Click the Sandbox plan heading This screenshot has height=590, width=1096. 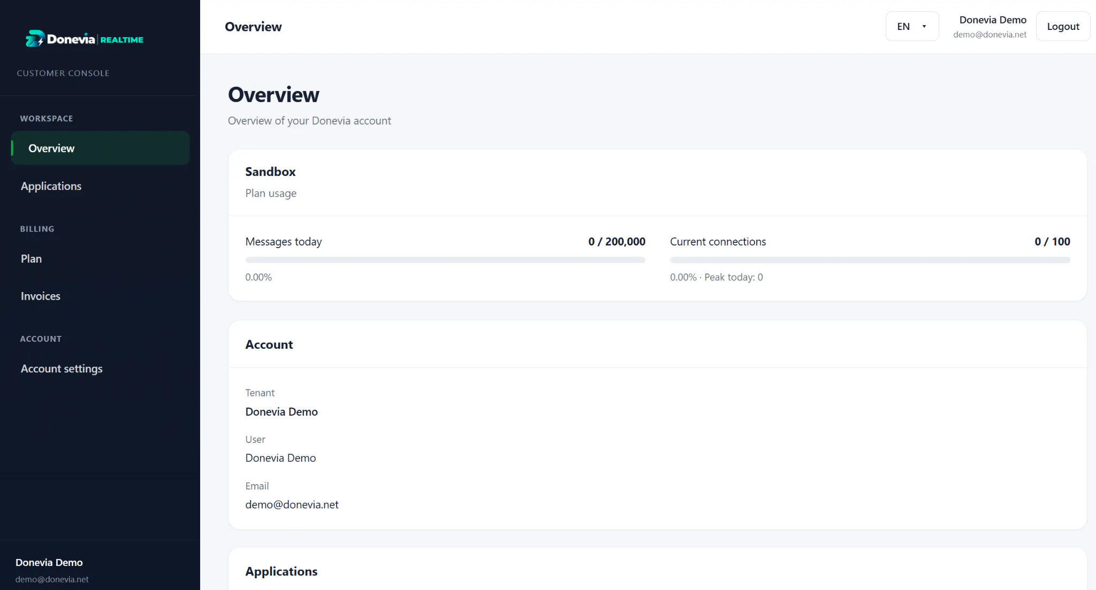[x=270, y=172]
